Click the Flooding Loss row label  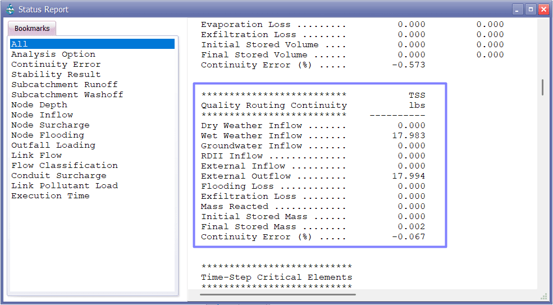click(237, 186)
